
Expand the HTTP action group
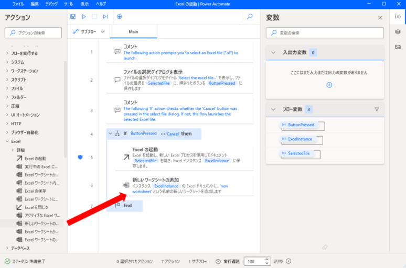7,124
